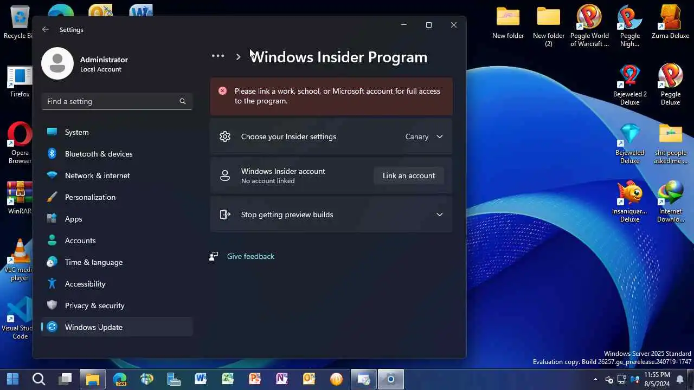Launch Edge Canary from the taskbar
The height and width of the screenshot is (390, 694).
tap(120, 379)
